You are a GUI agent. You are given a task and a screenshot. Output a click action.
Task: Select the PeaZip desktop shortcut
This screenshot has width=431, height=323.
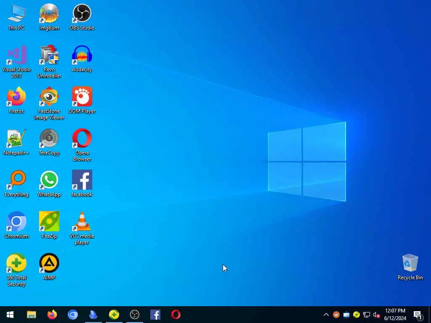coord(49,225)
